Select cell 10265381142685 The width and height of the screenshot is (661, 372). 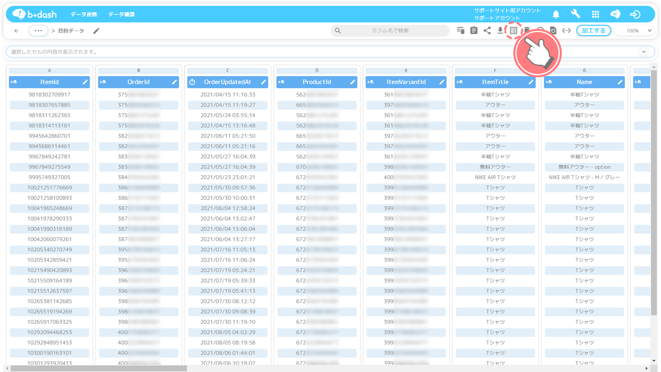pos(49,302)
